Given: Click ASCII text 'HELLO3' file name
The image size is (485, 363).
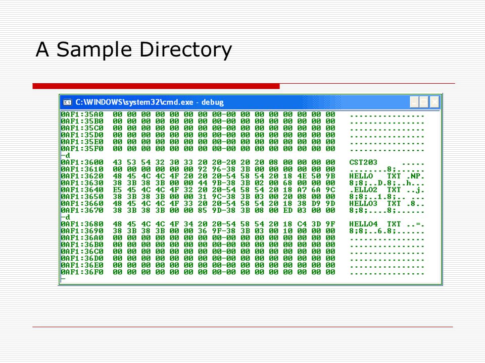Looking at the screenshot, I should coord(363,203).
